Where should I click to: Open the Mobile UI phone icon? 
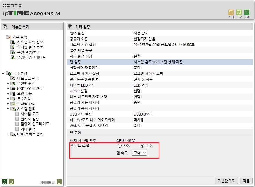(x=59, y=182)
